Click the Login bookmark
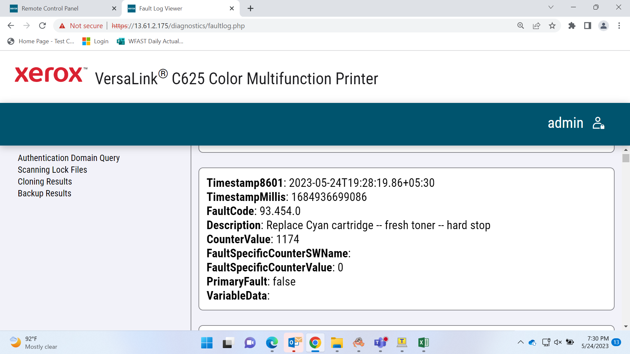The image size is (630, 354). click(x=95, y=41)
